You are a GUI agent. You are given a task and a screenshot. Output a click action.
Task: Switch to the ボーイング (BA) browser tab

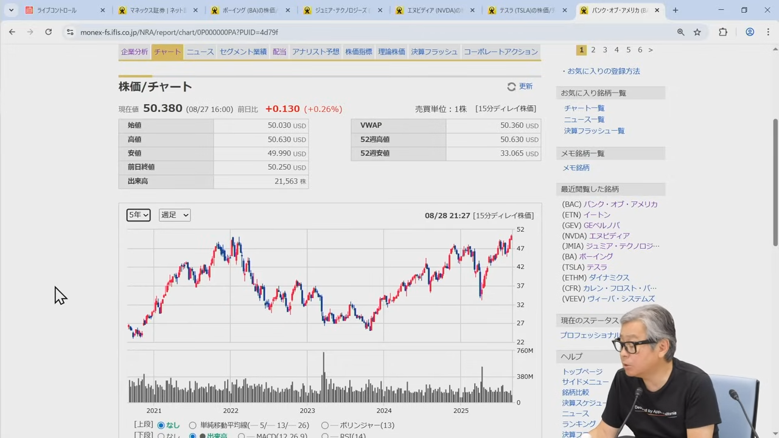pos(248,10)
